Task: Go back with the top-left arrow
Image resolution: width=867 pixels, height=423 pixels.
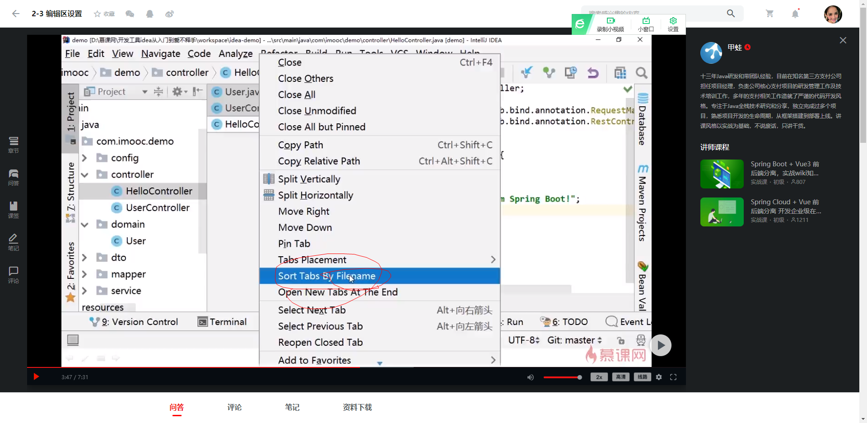Action: (x=16, y=14)
